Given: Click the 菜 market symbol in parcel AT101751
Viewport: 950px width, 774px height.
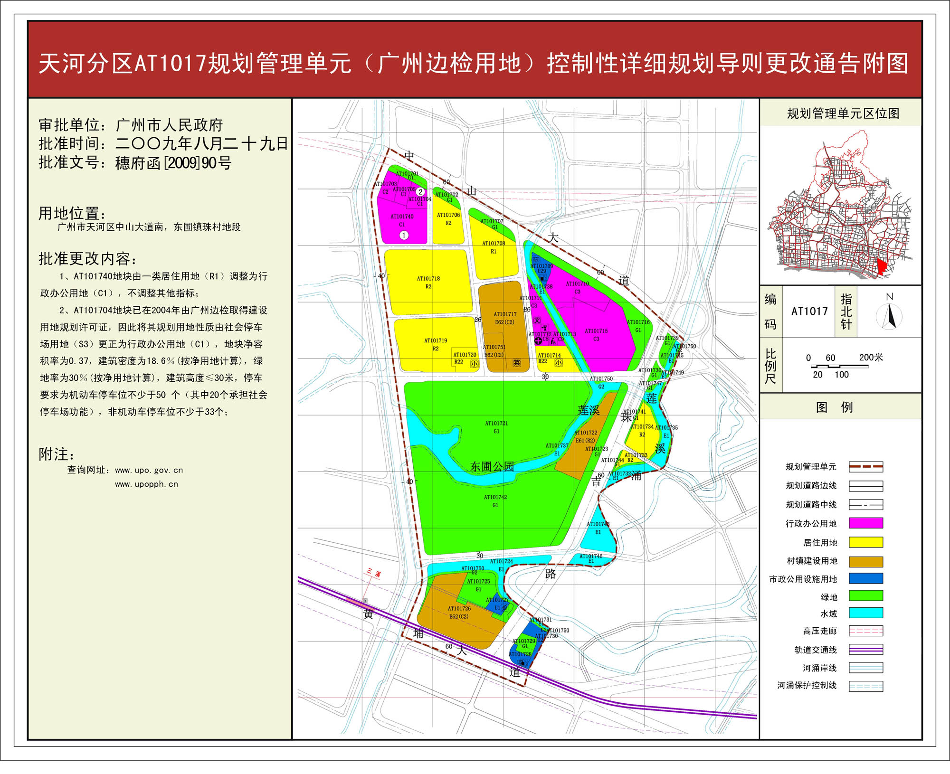Looking at the screenshot, I should (517, 363).
